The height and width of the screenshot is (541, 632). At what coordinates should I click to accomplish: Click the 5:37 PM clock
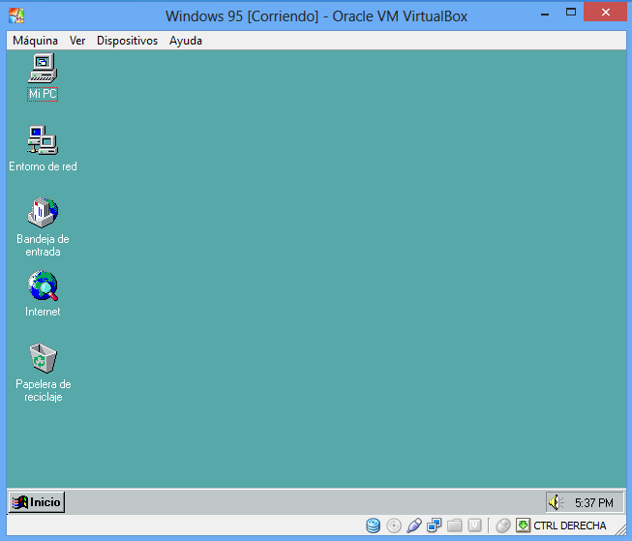(594, 503)
